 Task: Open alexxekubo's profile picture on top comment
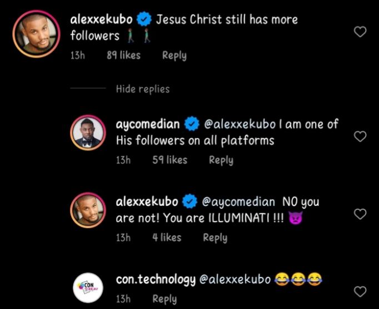(x=36, y=33)
